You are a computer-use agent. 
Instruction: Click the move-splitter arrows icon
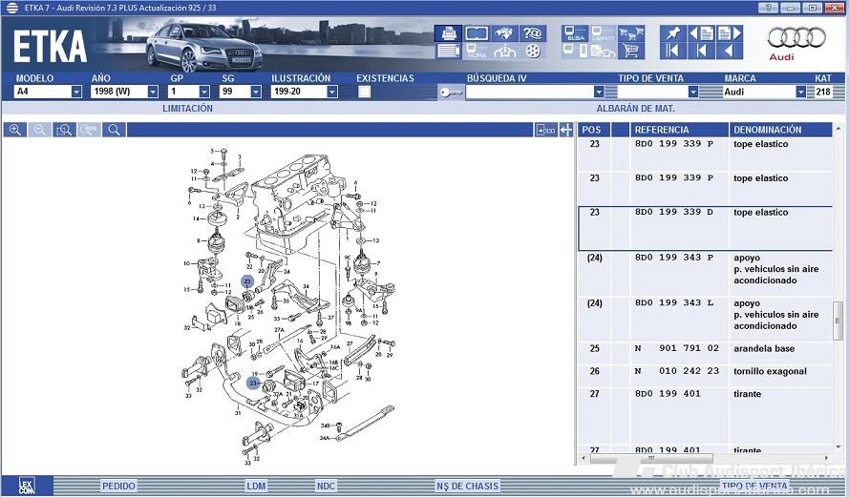(x=566, y=130)
